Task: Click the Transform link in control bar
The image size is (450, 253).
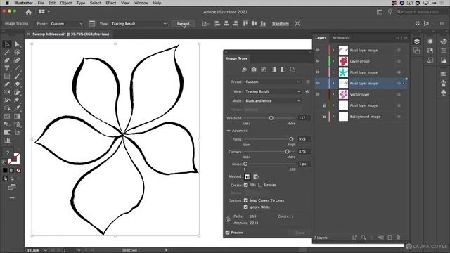Action: coord(280,24)
